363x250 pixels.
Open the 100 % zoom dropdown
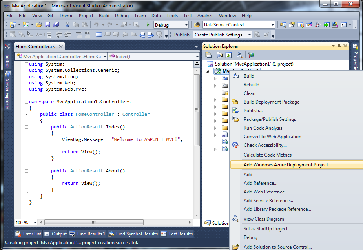pos(35,223)
